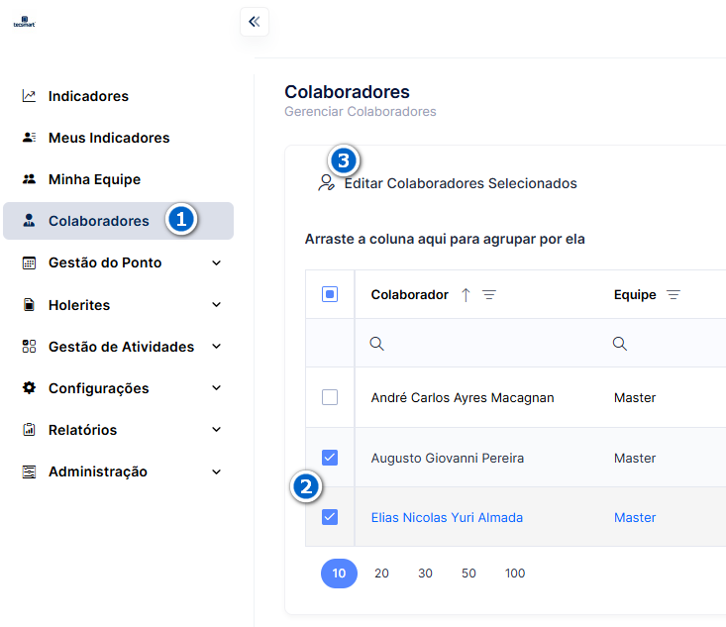This screenshot has height=627, width=726.
Task: Click the Gestão de Atividades grid icon
Action: pos(29,347)
